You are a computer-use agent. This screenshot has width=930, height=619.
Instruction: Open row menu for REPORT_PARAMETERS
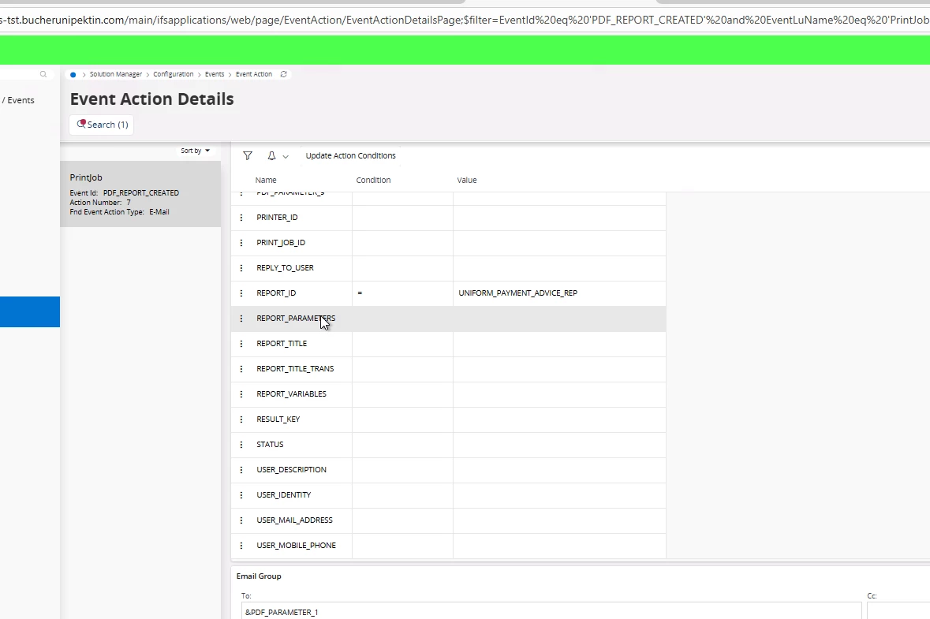(x=241, y=319)
